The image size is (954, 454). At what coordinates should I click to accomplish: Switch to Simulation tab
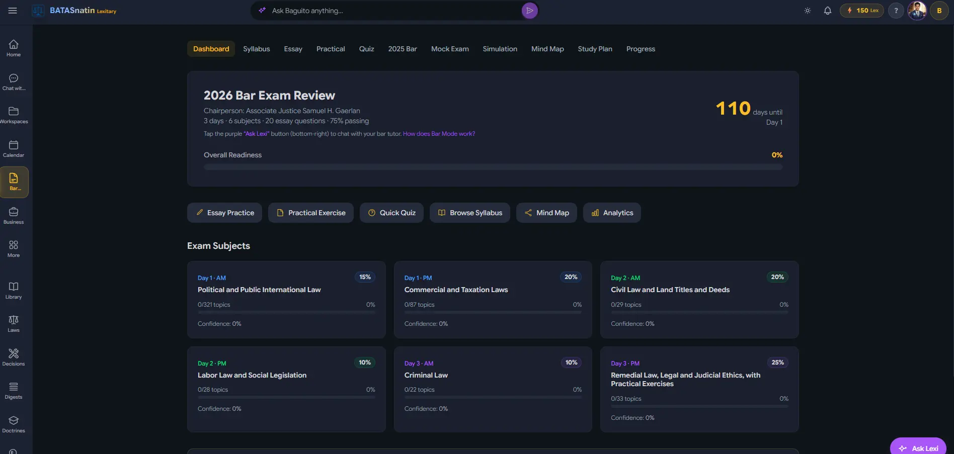pyautogui.click(x=500, y=49)
